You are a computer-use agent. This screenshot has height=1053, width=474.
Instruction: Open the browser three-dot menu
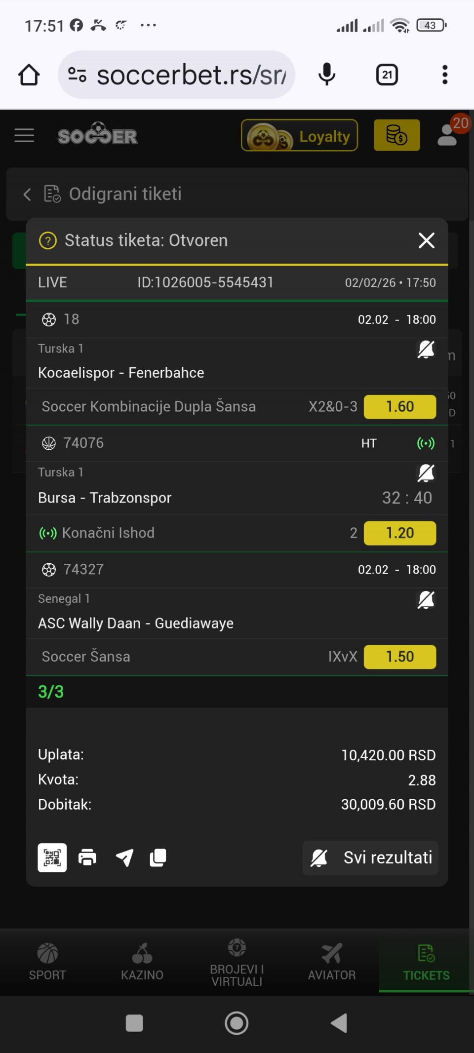tap(444, 75)
